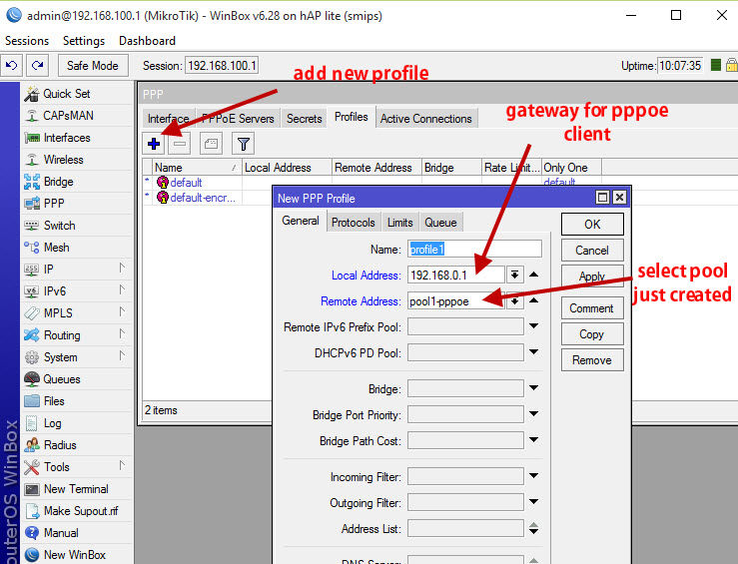Expand the Routing submenu

[122, 334]
